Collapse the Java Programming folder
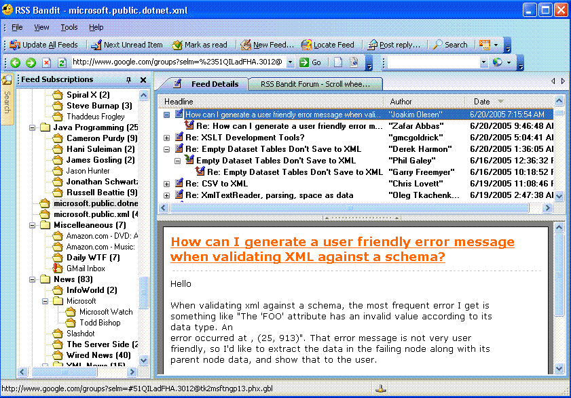Viewport: 571px width, 398px height. point(33,127)
